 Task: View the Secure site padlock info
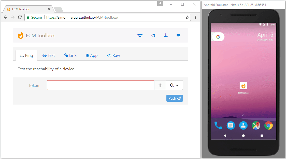click(34, 17)
